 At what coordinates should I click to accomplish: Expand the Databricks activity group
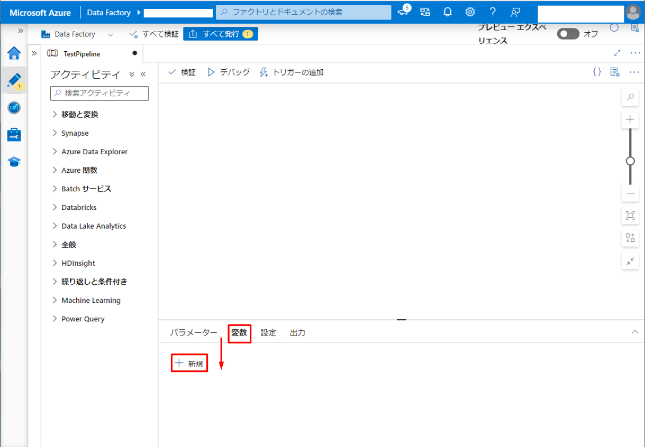[79, 207]
